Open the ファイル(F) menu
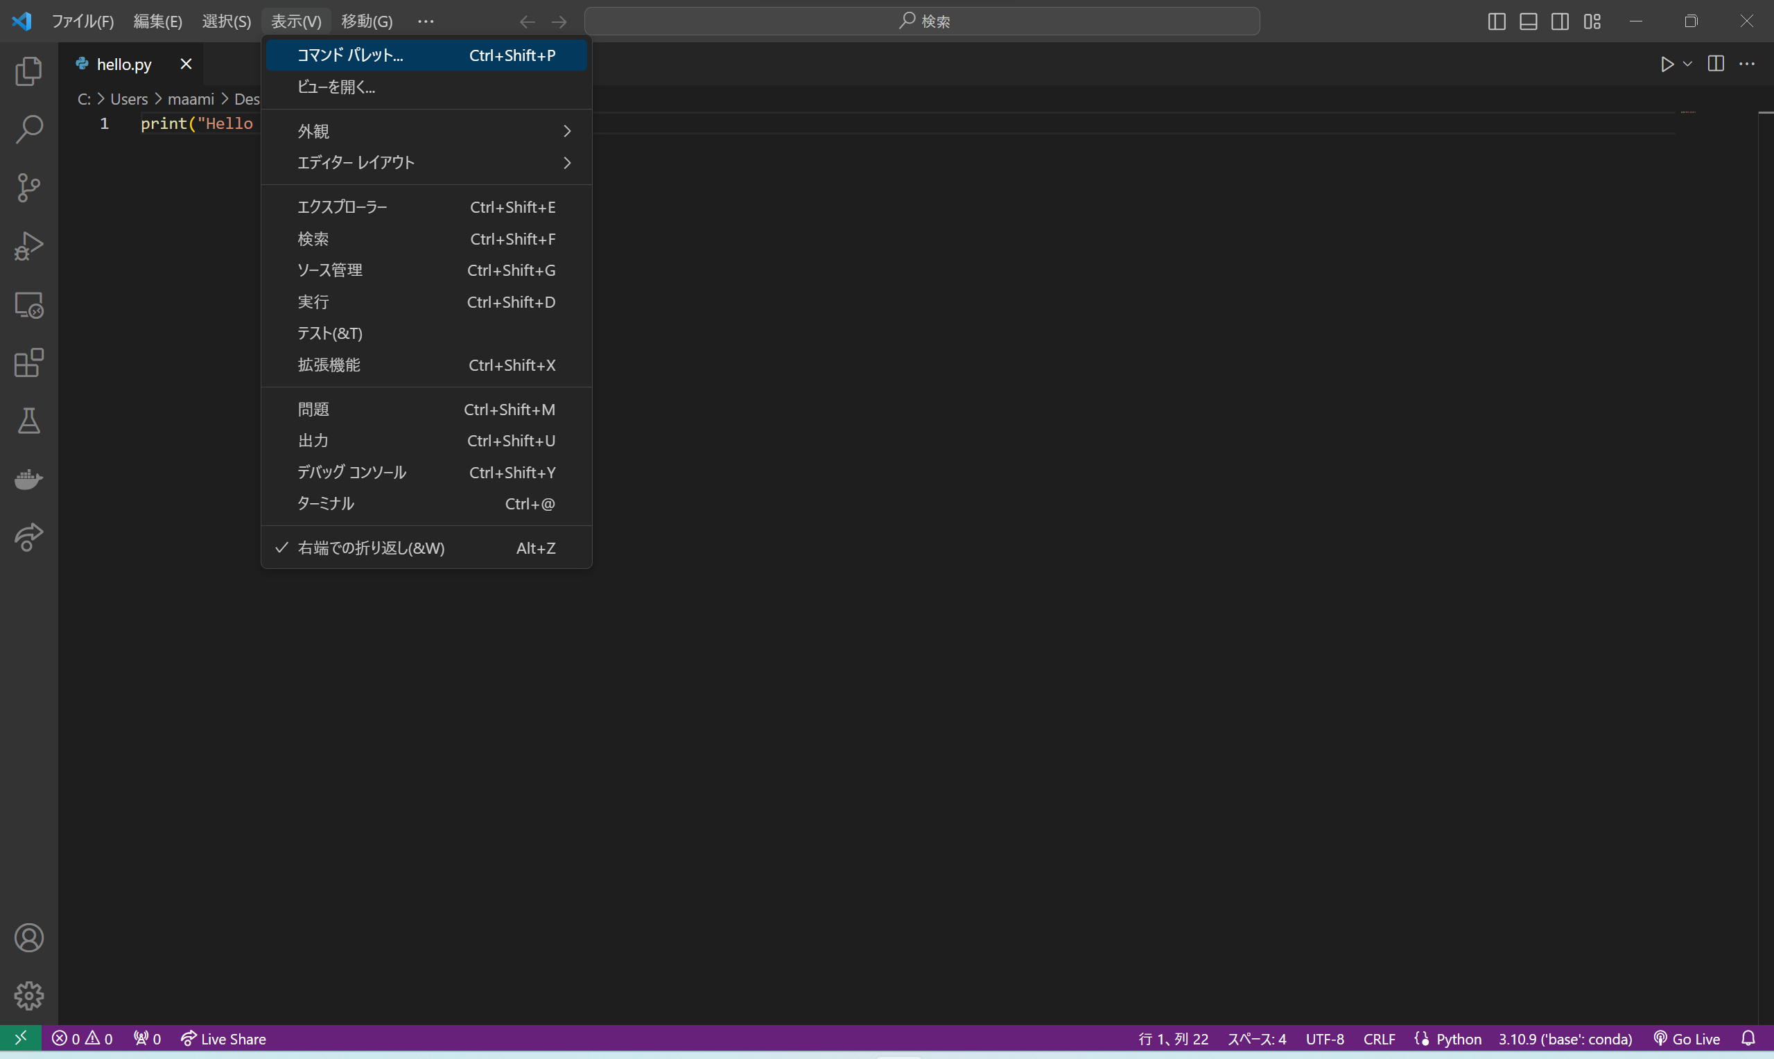This screenshot has width=1774, height=1059. click(x=82, y=21)
